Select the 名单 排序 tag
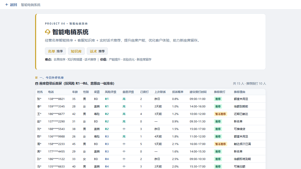The height and width of the screenshot is (169, 301). [55, 51]
